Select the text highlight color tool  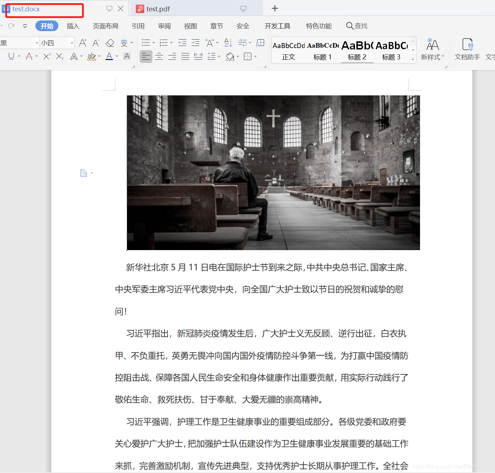pos(91,56)
